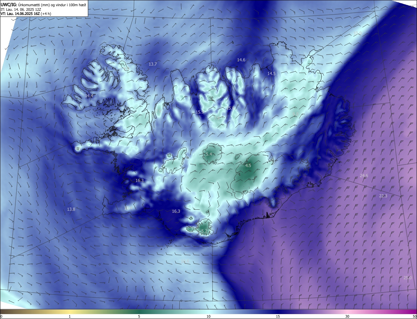
Task: Click the '15' tick on the color scale
Action: [278, 316]
